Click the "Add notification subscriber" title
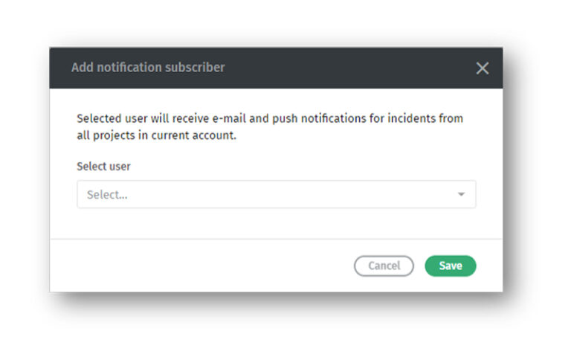Image resolution: width=571 pixels, height=357 pixels. [148, 68]
